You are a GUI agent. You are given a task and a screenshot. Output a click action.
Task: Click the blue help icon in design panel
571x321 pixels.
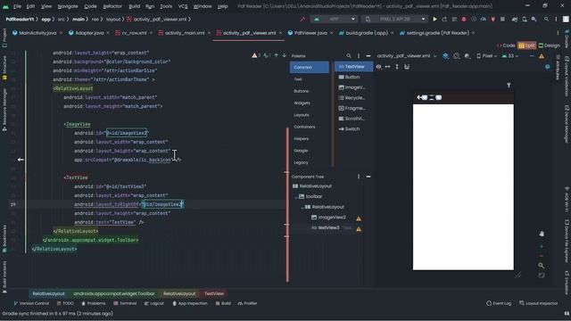pyautogui.click(x=547, y=67)
